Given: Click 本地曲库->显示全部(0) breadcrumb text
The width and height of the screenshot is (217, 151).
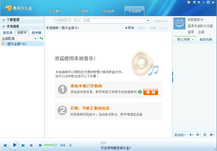Looking at the screenshot, I should coord(62,28).
